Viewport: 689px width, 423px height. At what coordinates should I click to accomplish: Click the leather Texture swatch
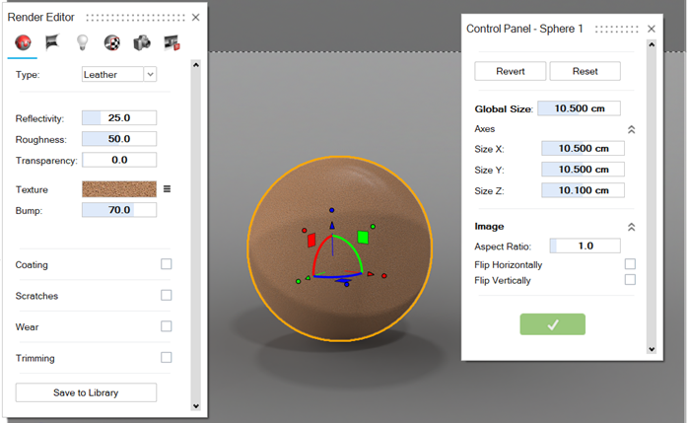pos(118,189)
